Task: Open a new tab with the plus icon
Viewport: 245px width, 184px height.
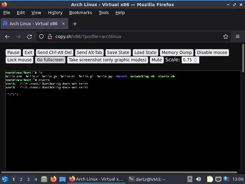Action: tap(75, 24)
